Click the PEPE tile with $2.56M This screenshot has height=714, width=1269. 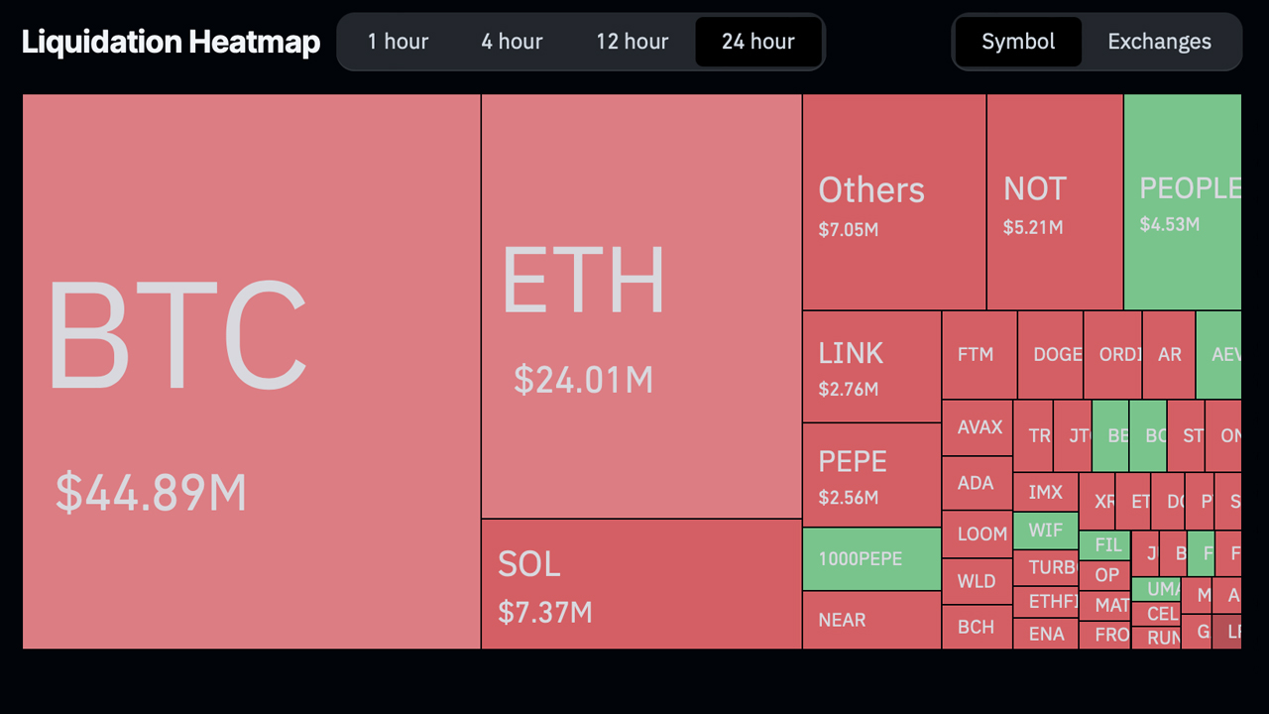870,474
